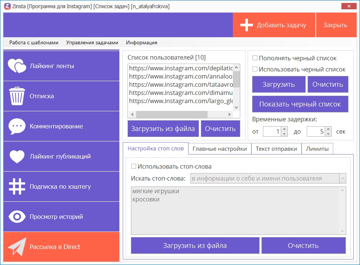The height and width of the screenshot is (265, 360).
Task: Click Загрузить in the black list section
Action: coord(279,84)
